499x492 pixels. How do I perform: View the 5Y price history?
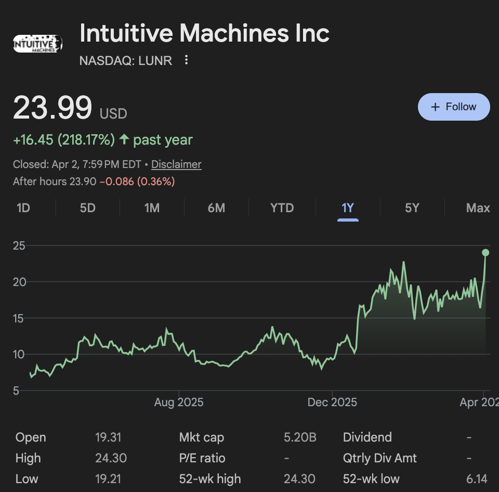coord(412,208)
